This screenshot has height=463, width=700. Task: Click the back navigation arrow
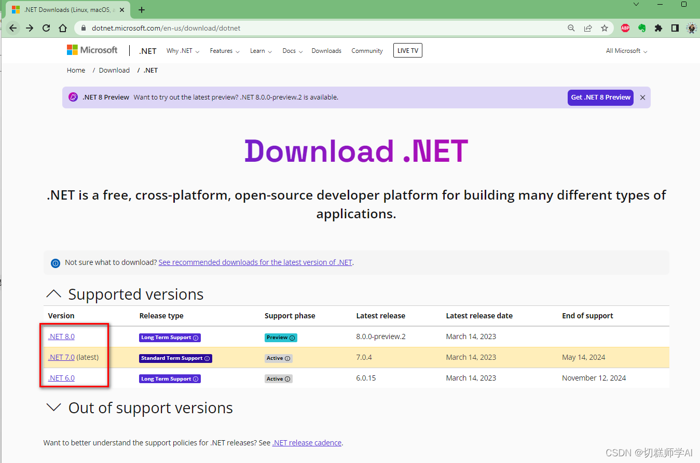tap(13, 28)
